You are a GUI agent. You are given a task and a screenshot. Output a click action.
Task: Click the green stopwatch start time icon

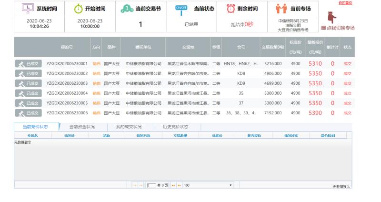pos(78,9)
